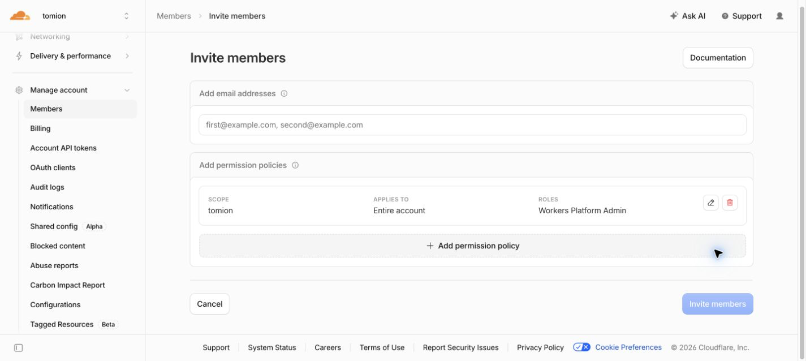Viewport: 806px width, 361px height.
Task: Click the Manage account gear icon
Action: point(19,90)
